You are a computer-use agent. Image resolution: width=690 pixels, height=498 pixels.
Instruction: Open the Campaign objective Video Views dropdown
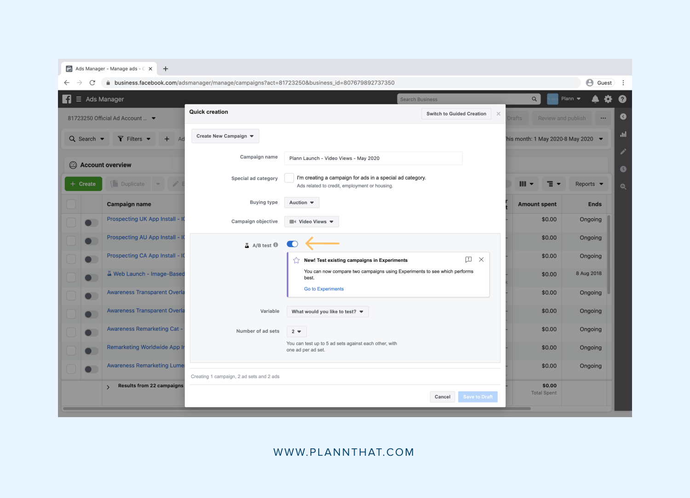311,222
